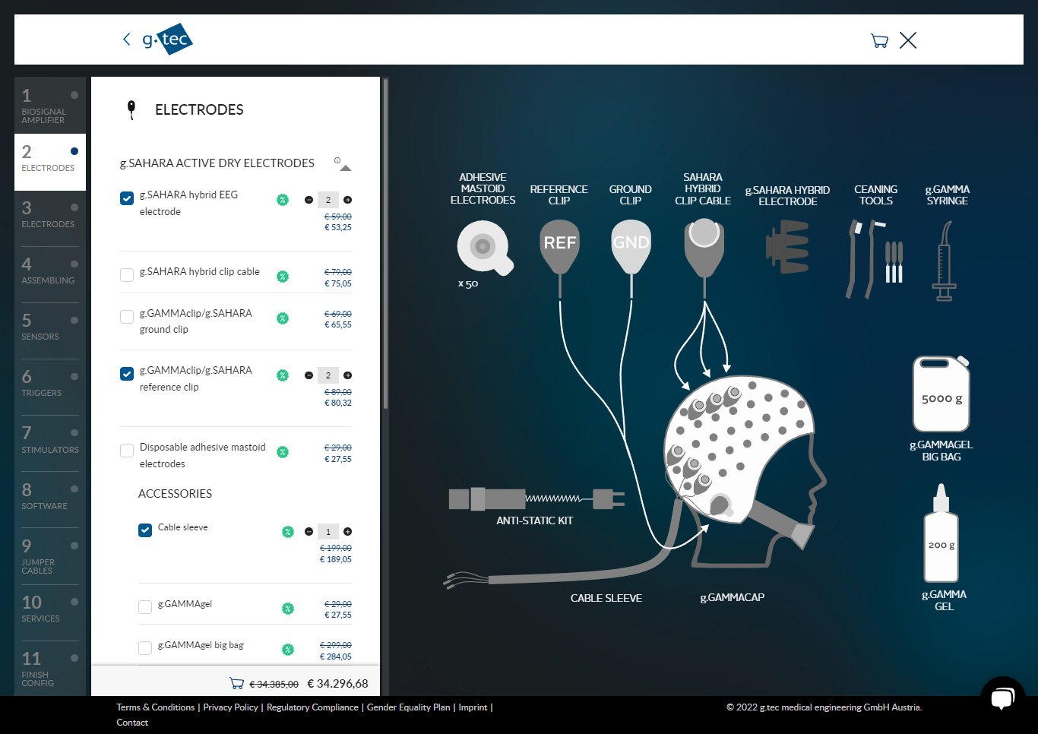Check Disposable adhesive mastoid electrodes
This screenshot has height=734, width=1038.
pos(127,451)
